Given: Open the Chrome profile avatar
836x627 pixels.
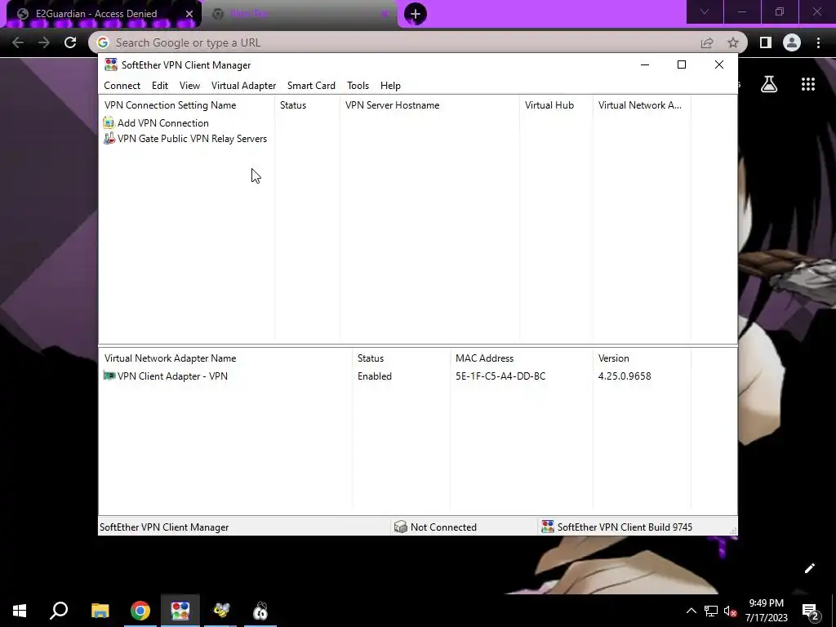Looking at the screenshot, I should [792, 42].
